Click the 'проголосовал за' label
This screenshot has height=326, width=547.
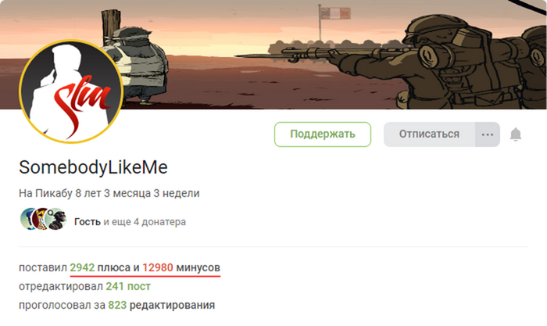62,306
